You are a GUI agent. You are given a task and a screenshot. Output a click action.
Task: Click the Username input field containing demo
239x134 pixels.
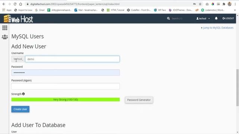[x=72, y=59]
